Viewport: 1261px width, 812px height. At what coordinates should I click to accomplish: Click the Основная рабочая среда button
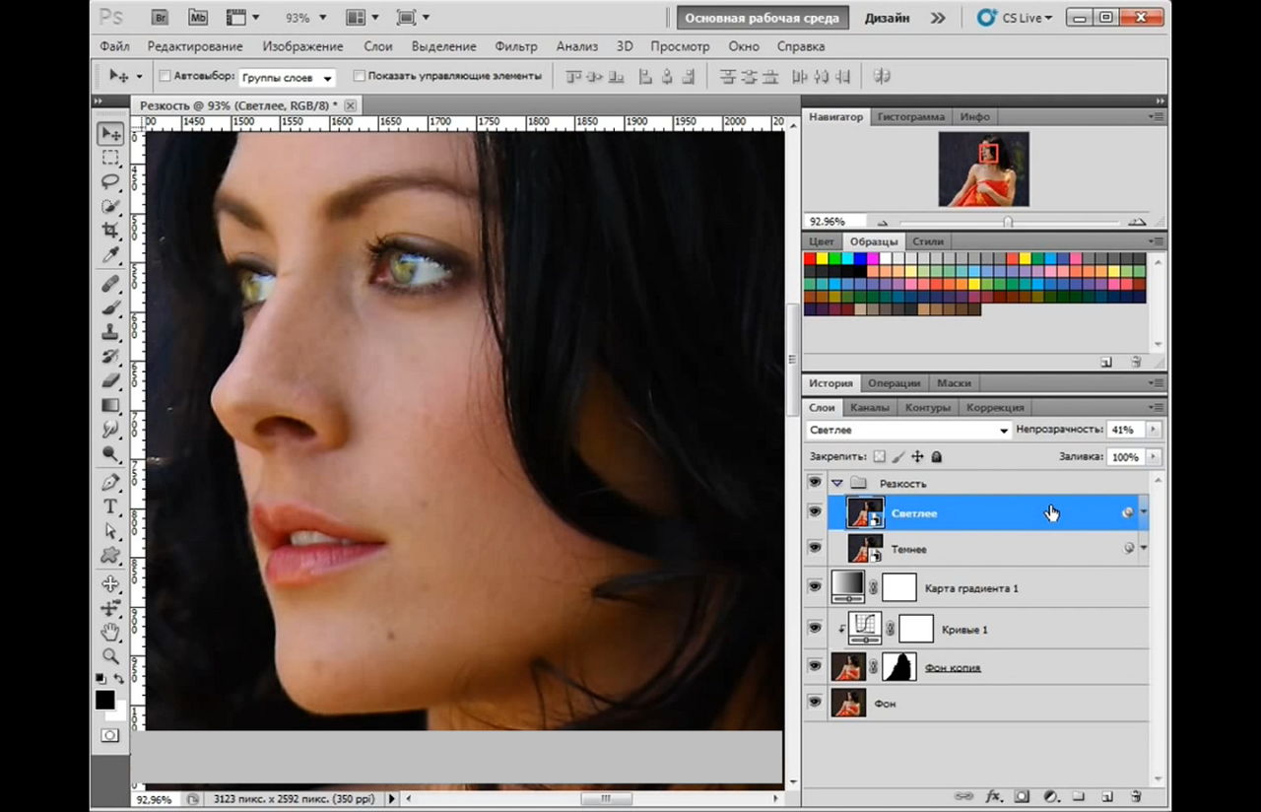click(762, 18)
